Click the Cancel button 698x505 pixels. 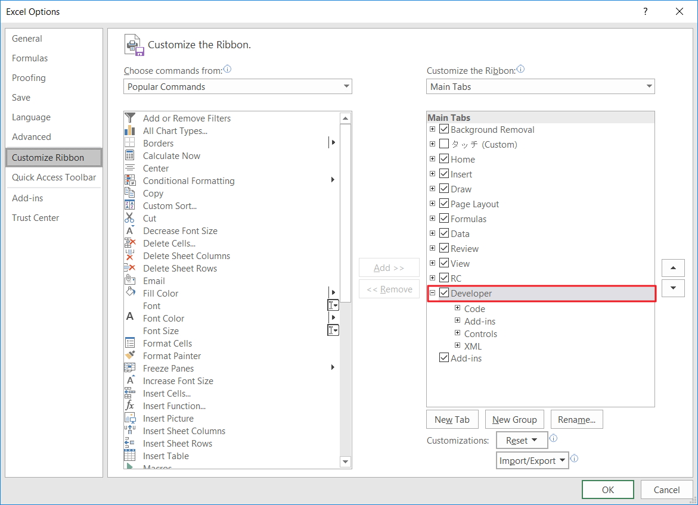tap(666, 490)
